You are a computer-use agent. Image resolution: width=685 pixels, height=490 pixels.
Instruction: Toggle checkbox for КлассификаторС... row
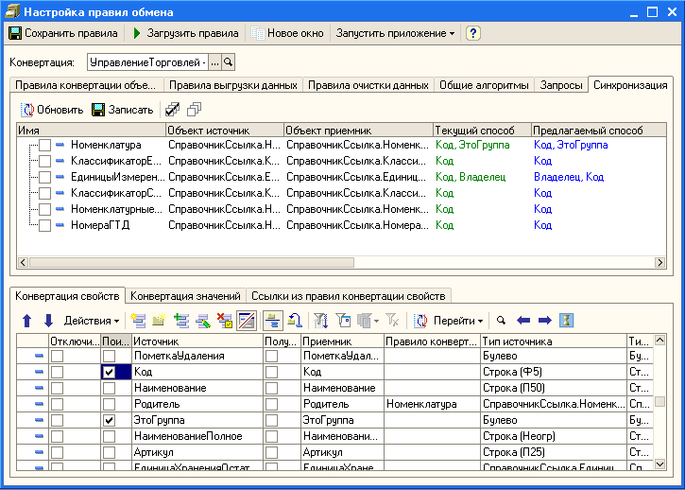pos(45,193)
